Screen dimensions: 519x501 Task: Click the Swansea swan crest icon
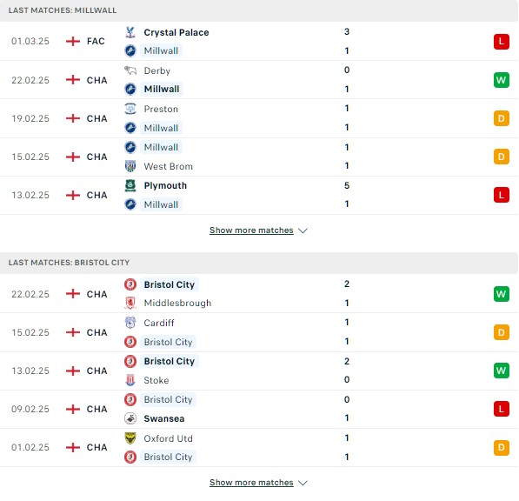coord(130,418)
